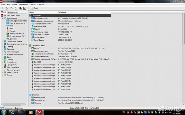The width and height of the screenshot is (185, 115).
Task: Select the Toshiba Portege R600 value
Action: point(67,51)
